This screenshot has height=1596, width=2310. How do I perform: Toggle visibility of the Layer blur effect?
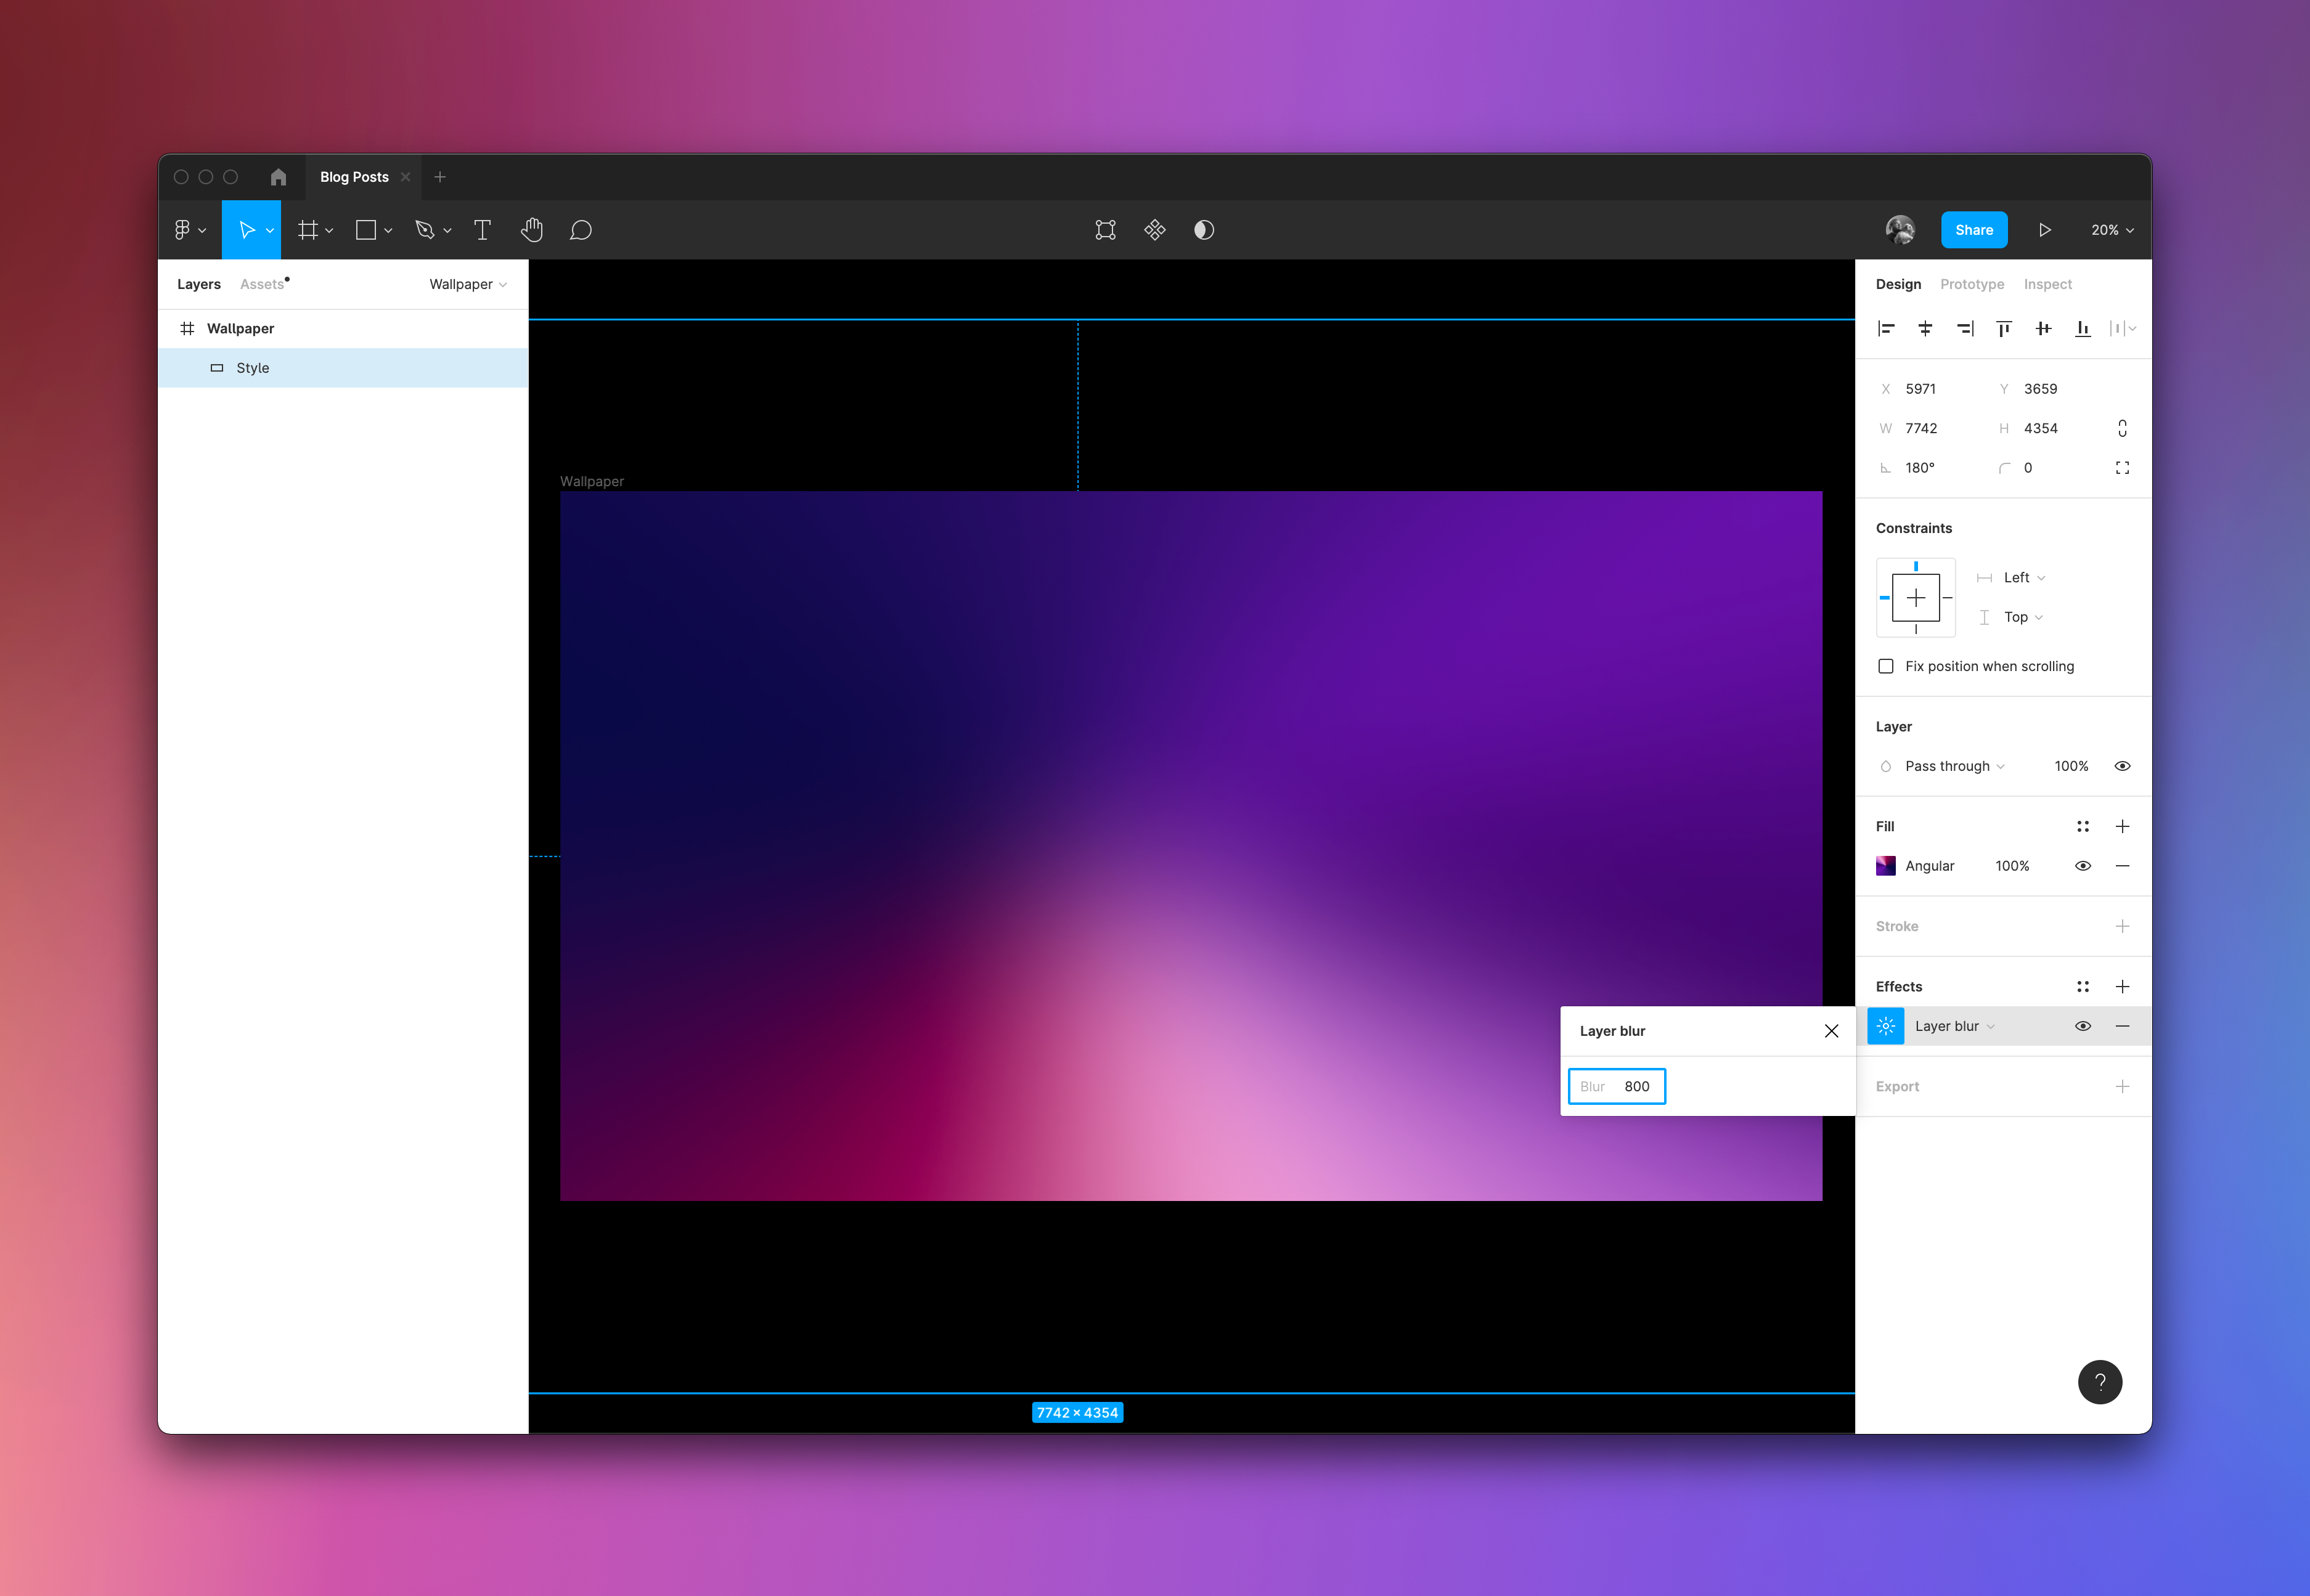point(2083,1025)
